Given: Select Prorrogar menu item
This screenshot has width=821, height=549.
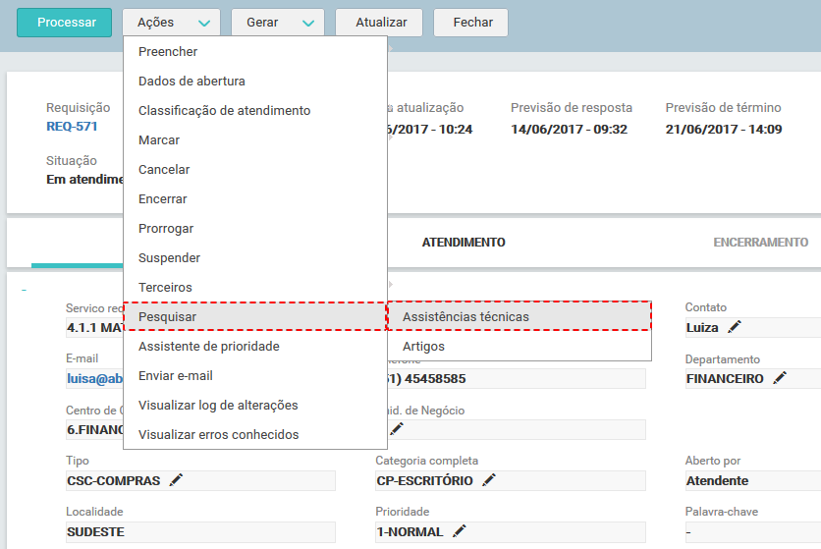Looking at the screenshot, I should (255, 229).
